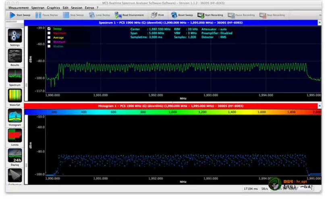332x199 pixels.
Task: Open the Limits view icon
Action: 15,135
